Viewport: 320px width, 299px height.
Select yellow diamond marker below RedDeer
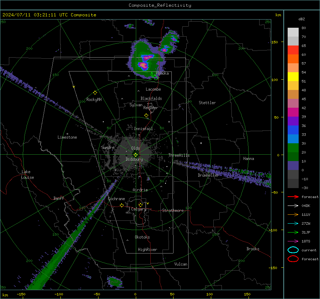tap(146, 116)
